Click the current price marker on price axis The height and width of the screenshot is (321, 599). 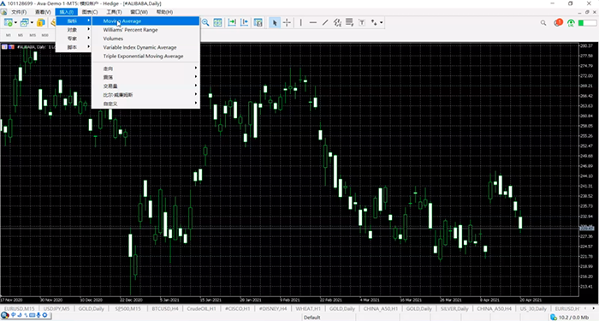tap(587, 228)
